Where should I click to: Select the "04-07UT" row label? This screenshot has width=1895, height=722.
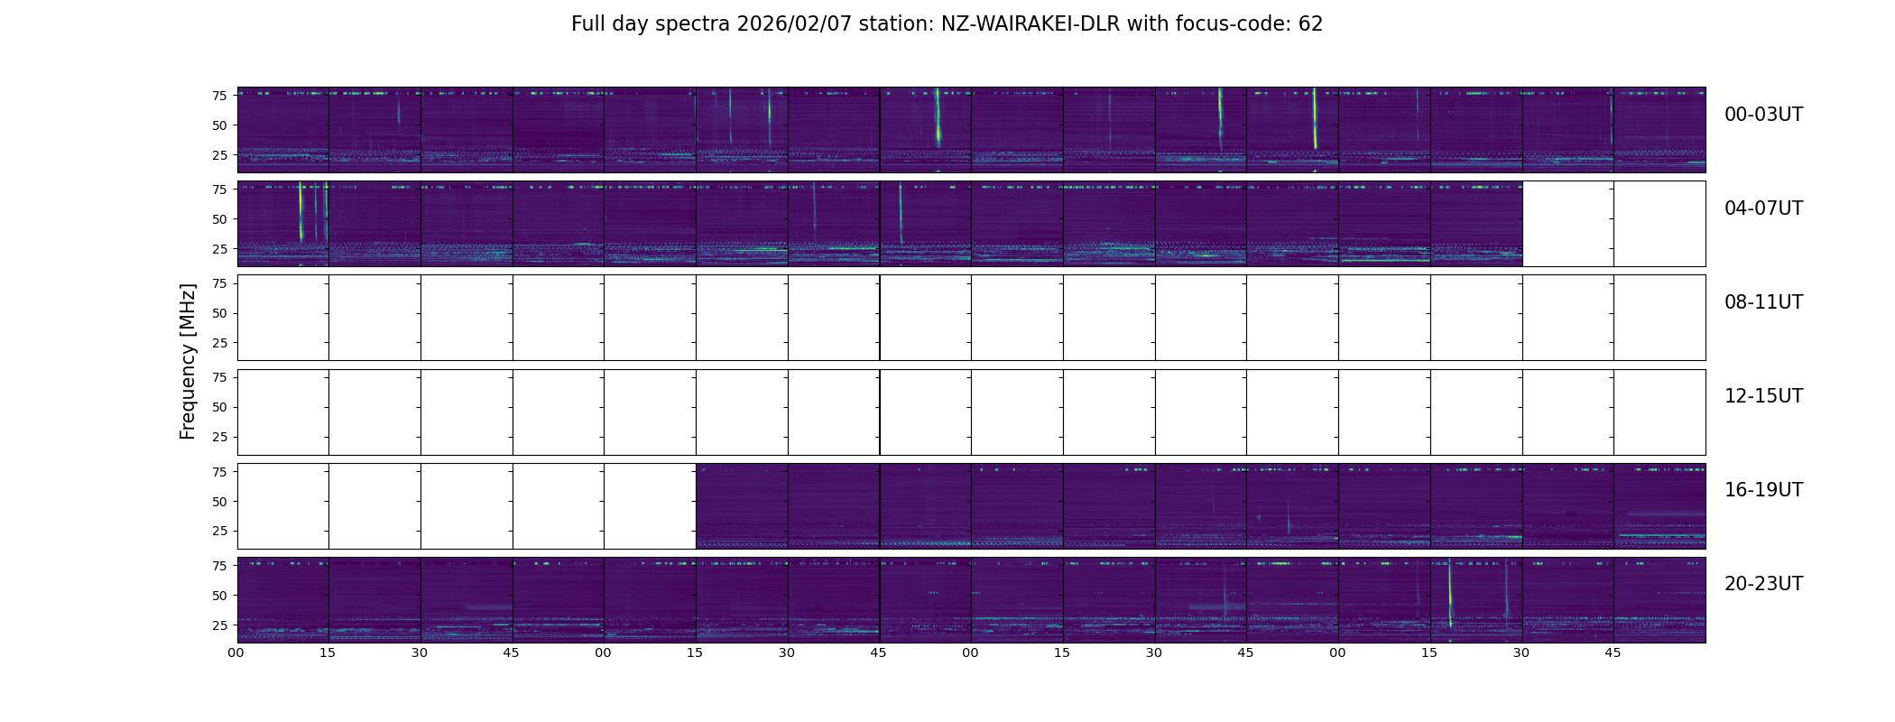tap(1763, 208)
